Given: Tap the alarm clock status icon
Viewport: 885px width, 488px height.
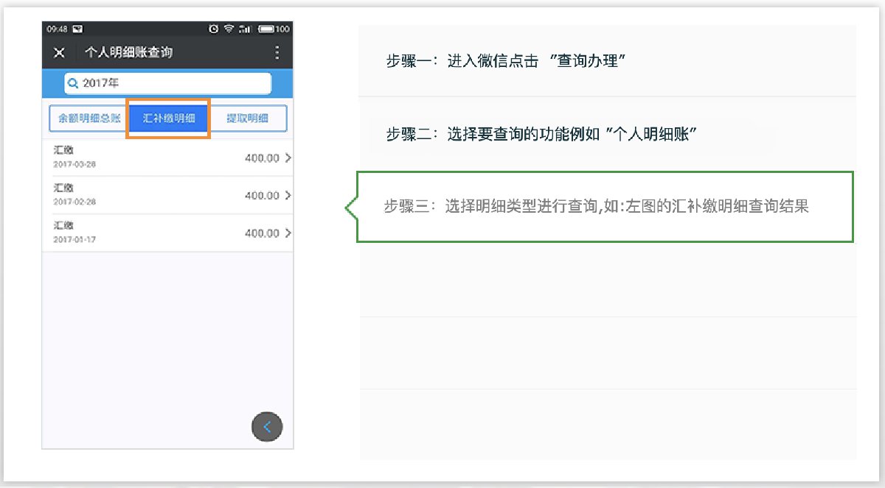Looking at the screenshot, I should [214, 29].
